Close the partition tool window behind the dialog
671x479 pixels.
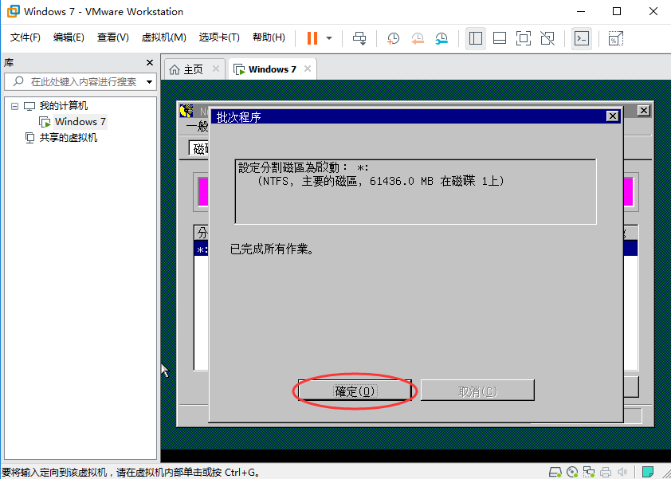tap(644, 111)
